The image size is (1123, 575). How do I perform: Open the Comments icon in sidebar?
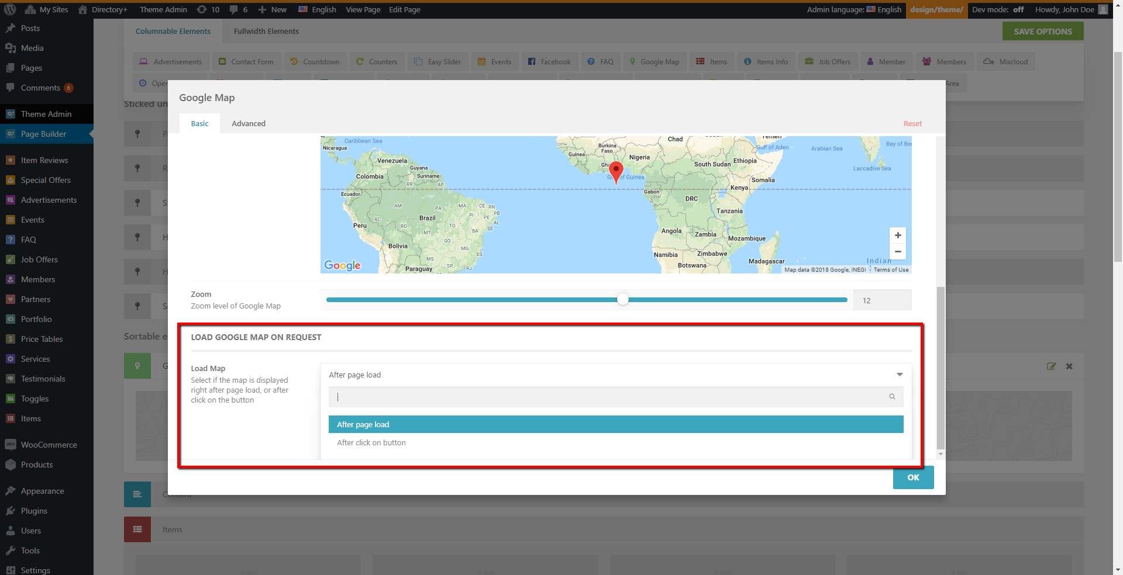10,88
